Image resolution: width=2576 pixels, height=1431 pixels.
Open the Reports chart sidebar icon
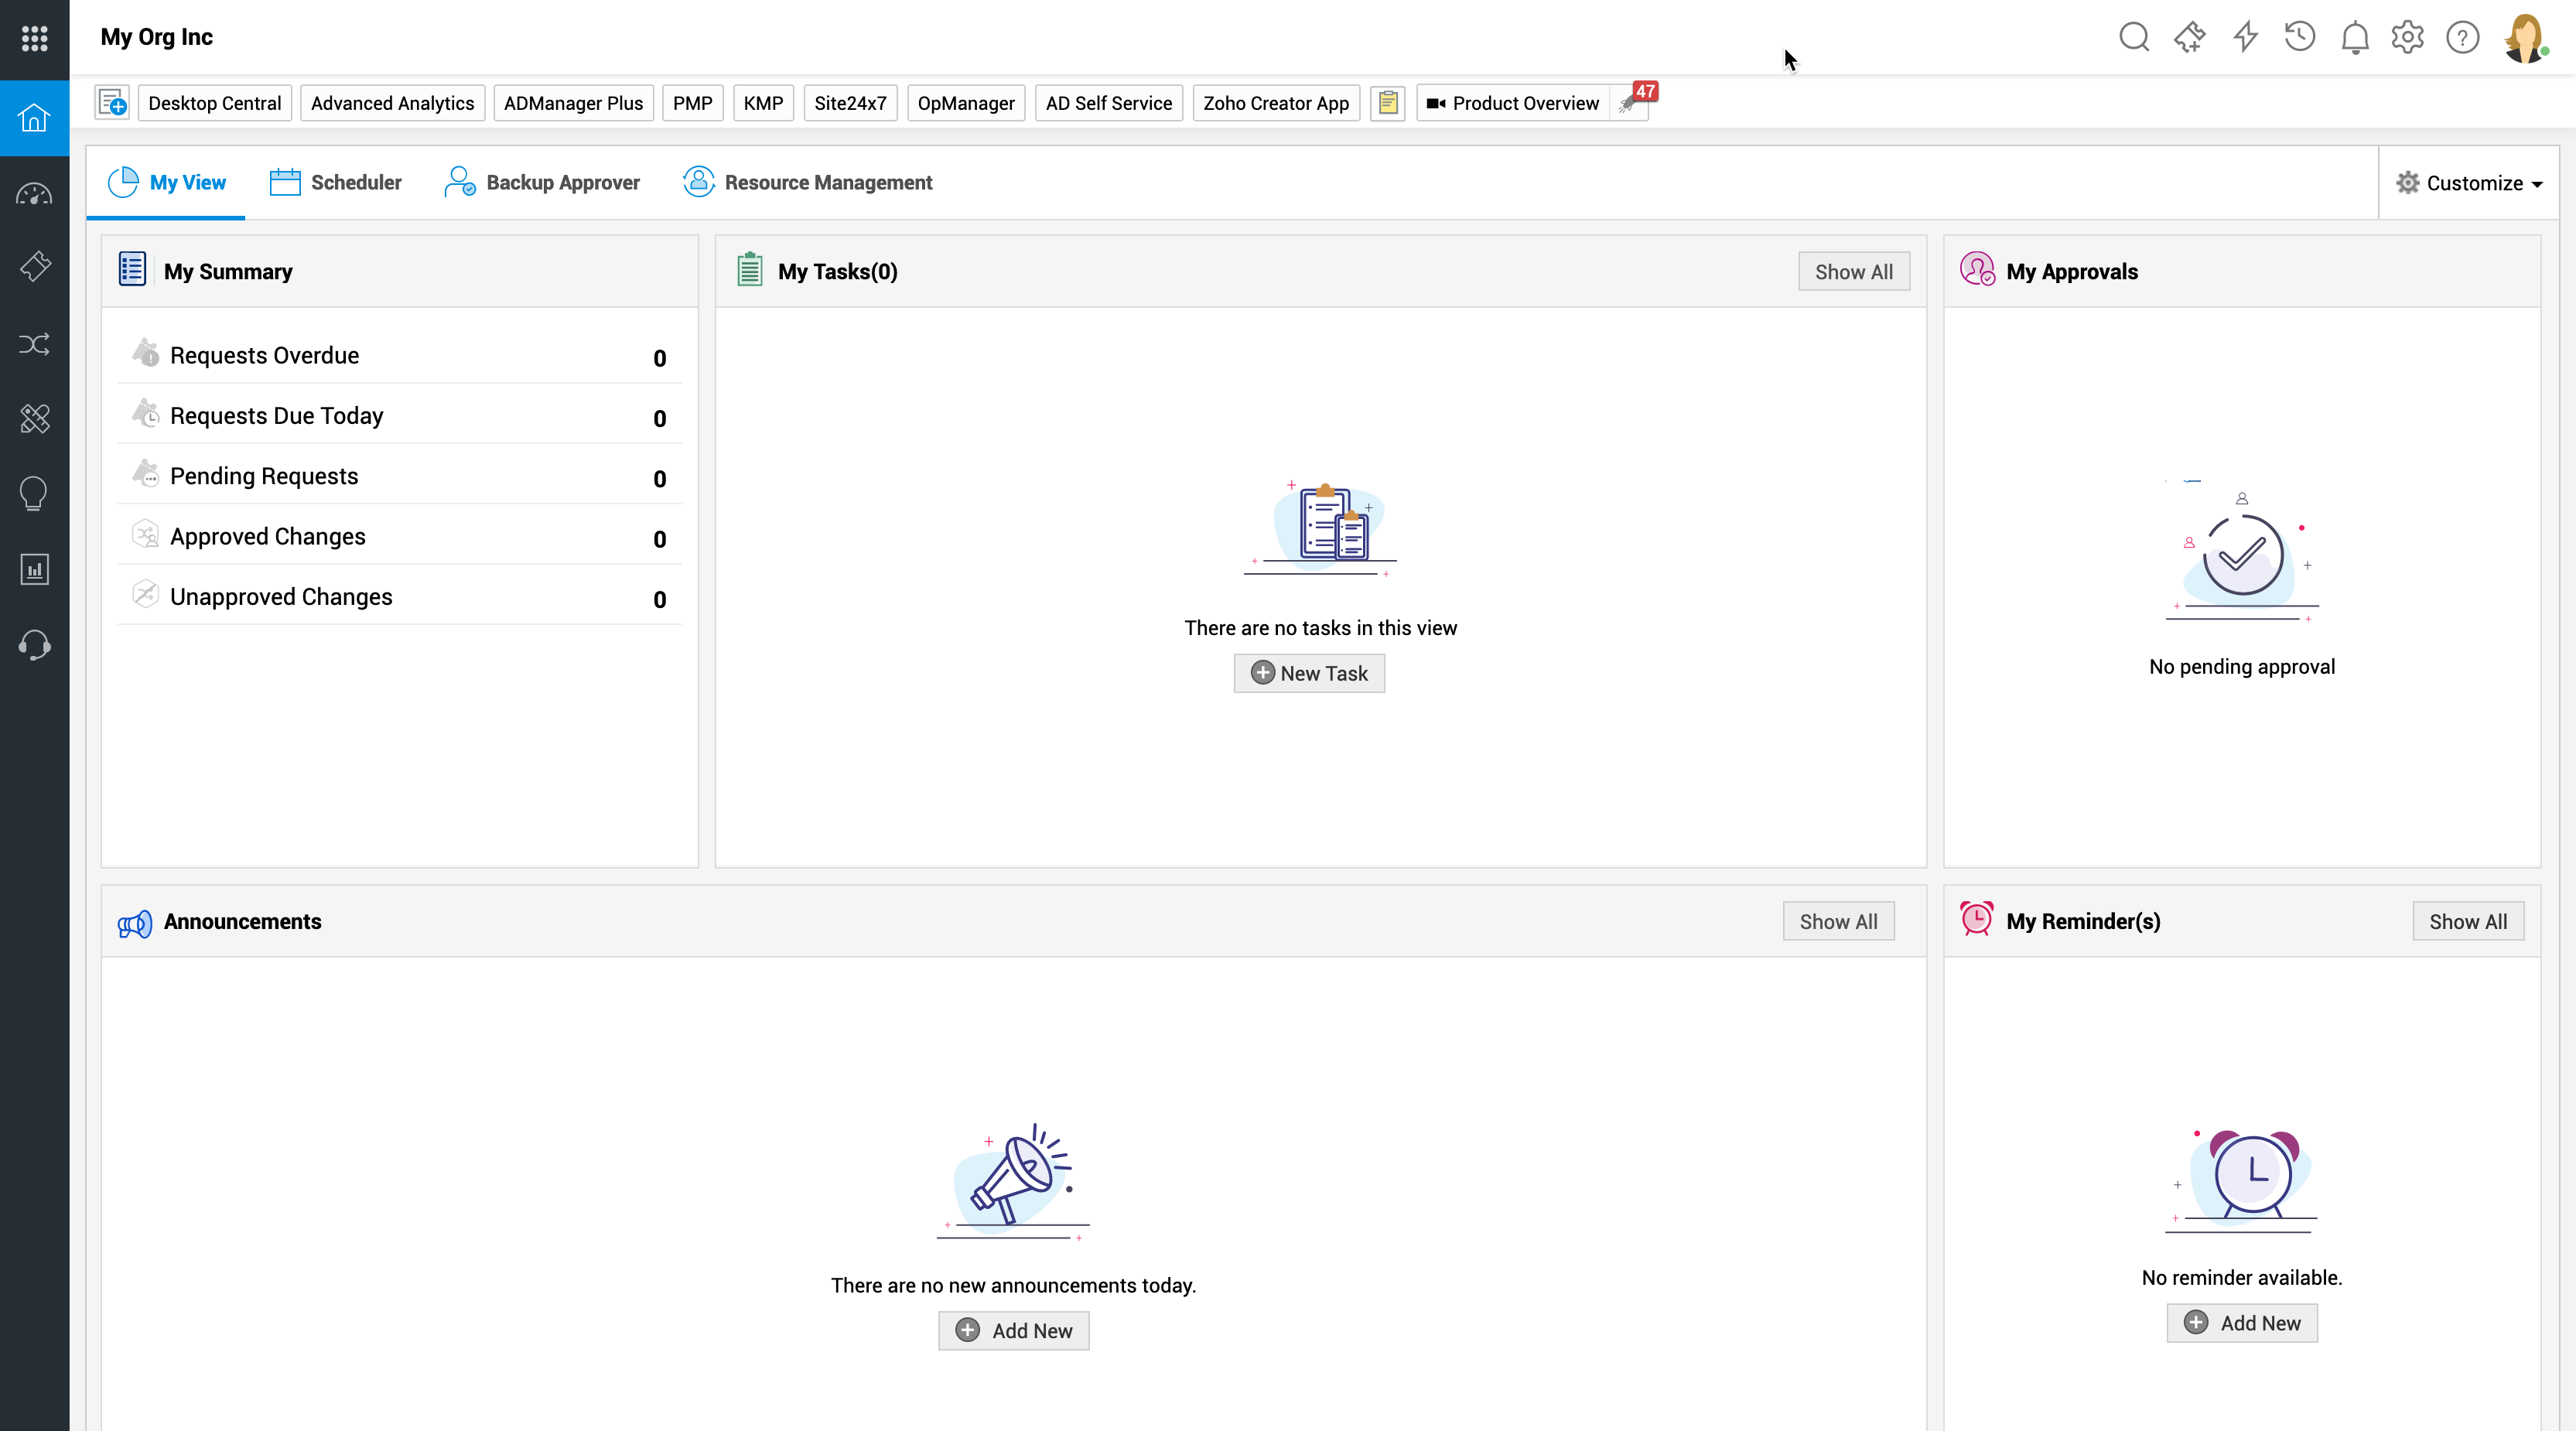point(34,570)
